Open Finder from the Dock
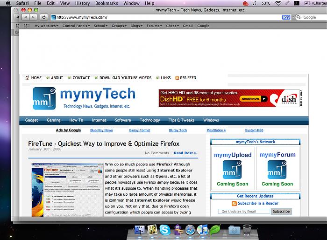The image size is (327, 240). [x=140, y=230]
